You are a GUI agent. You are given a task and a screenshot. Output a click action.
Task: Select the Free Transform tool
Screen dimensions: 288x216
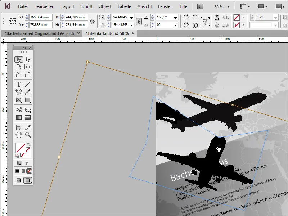pyautogui.click(x=28, y=110)
